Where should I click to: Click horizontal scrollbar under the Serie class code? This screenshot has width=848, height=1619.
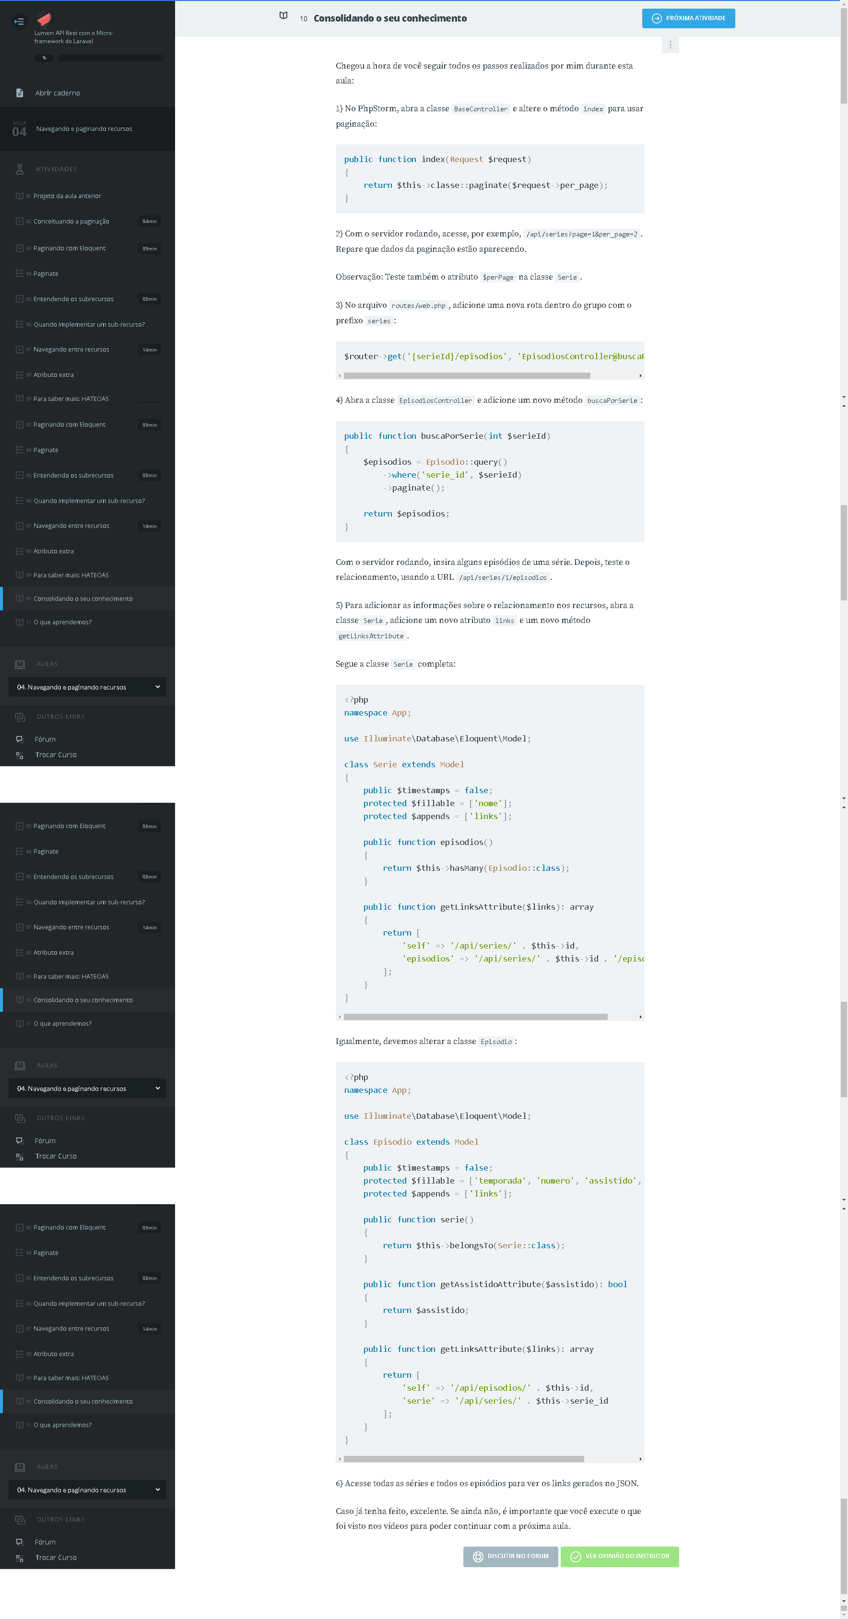(x=475, y=1016)
